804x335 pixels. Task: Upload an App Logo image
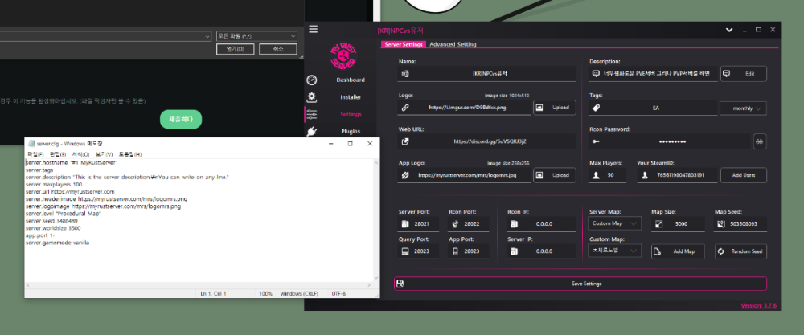553,174
